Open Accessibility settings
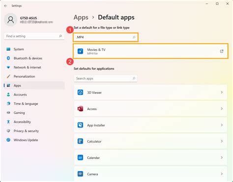Viewport: 233px width, 182px height. pyautogui.click(x=34, y=122)
